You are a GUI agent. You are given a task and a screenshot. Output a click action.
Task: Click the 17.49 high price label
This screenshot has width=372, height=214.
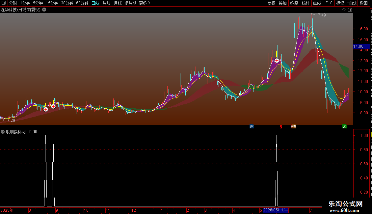pos(321,15)
